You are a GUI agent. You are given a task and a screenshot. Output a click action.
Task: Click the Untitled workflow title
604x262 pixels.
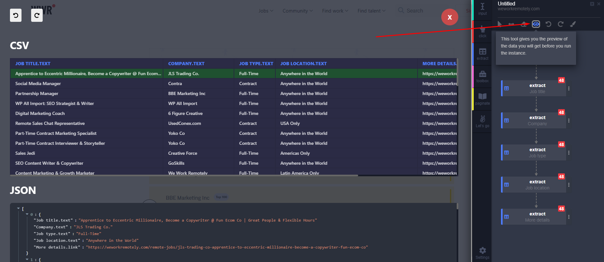506,4
